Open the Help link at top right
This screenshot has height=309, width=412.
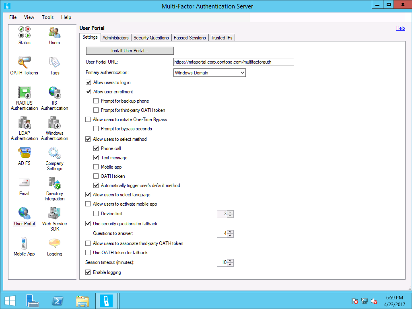pyautogui.click(x=400, y=28)
